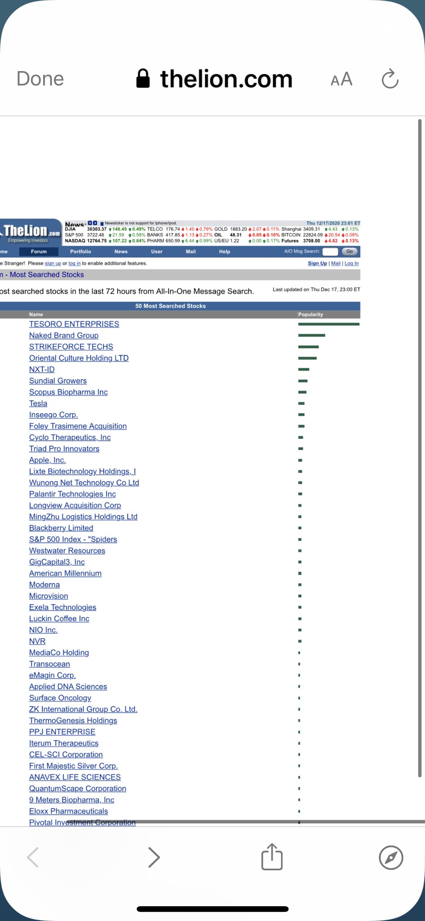Open NIO Inc. link

click(43, 630)
